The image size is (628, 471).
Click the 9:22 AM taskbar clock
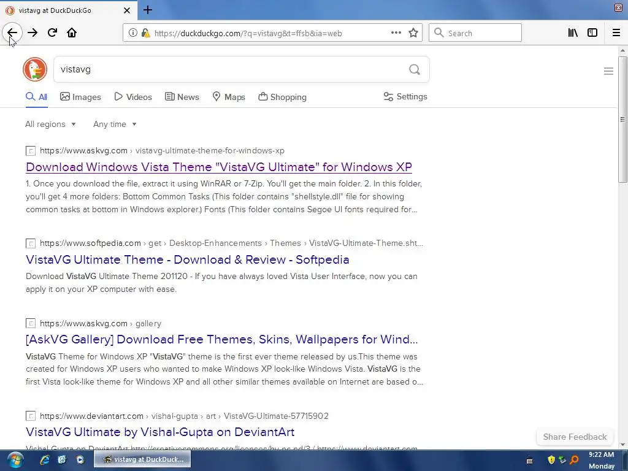click(x=601, y=455)
